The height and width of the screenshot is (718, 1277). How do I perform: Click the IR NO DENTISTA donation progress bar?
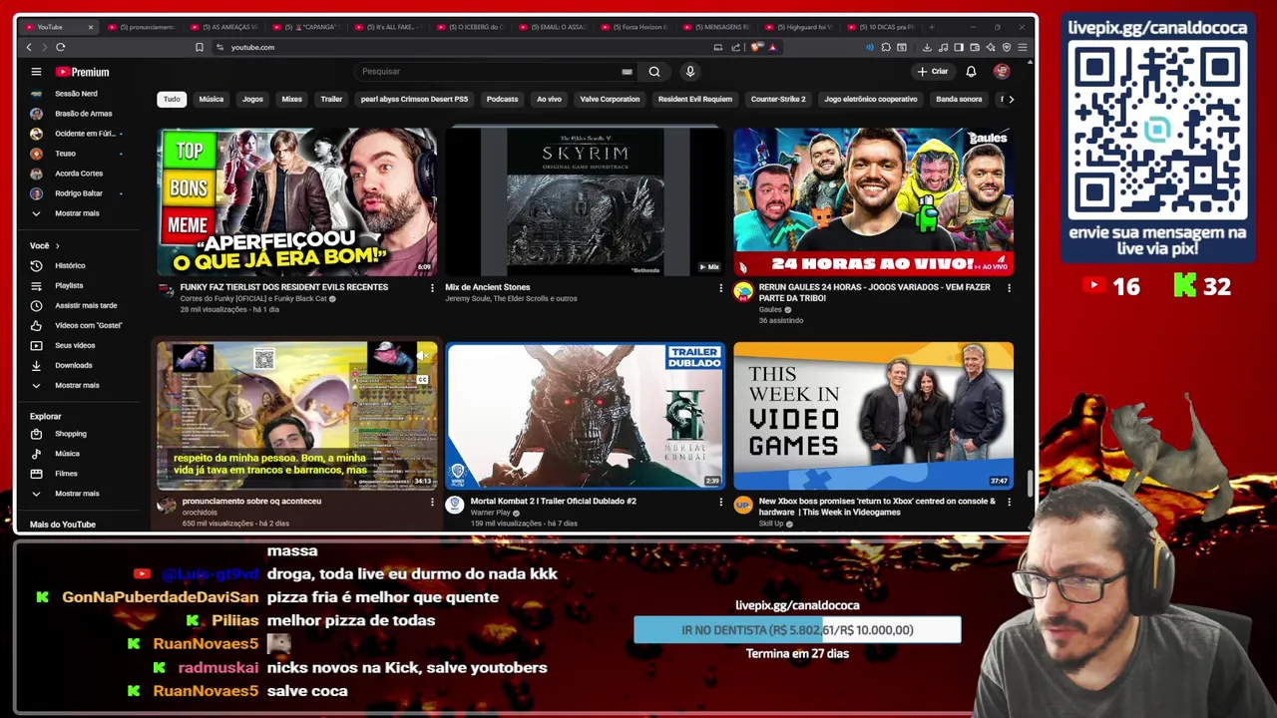point(797,630)
